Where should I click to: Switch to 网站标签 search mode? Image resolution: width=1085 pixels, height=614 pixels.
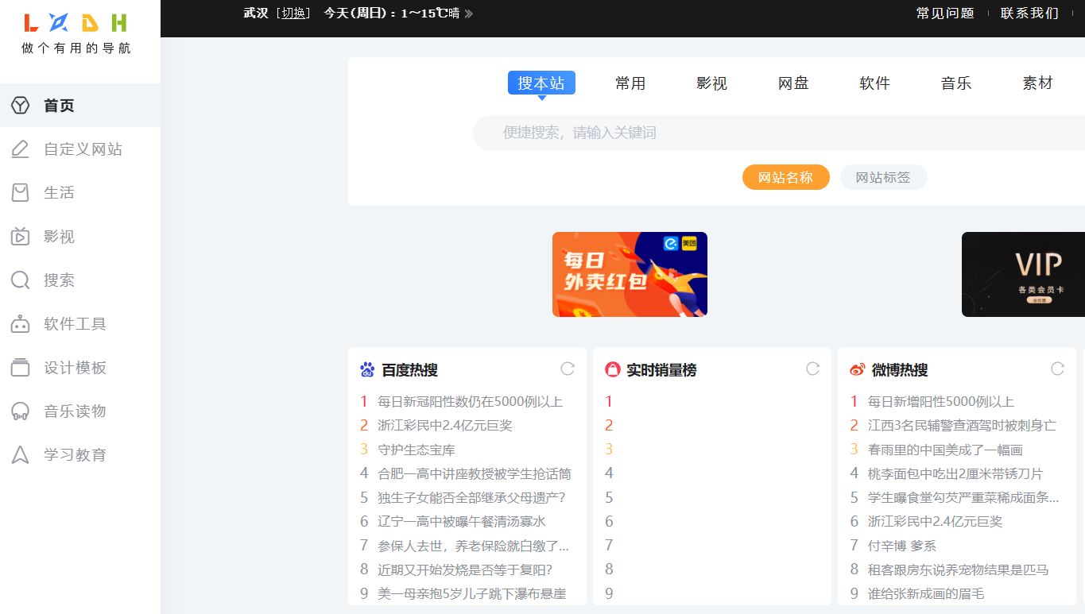883,177
